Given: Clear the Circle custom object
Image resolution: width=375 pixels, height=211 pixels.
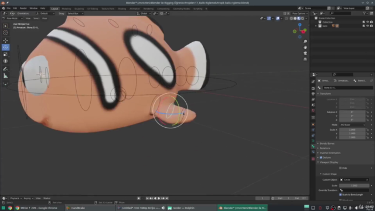Looking at the screenshot, I should (x=367, y=180).
